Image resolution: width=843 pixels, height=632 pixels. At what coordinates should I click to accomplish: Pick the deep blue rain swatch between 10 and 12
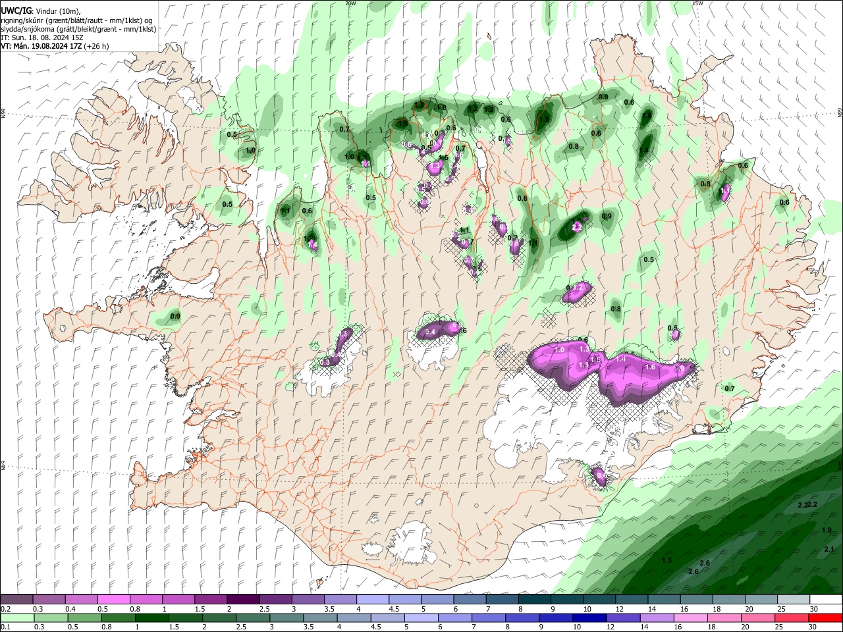point(589,618)
